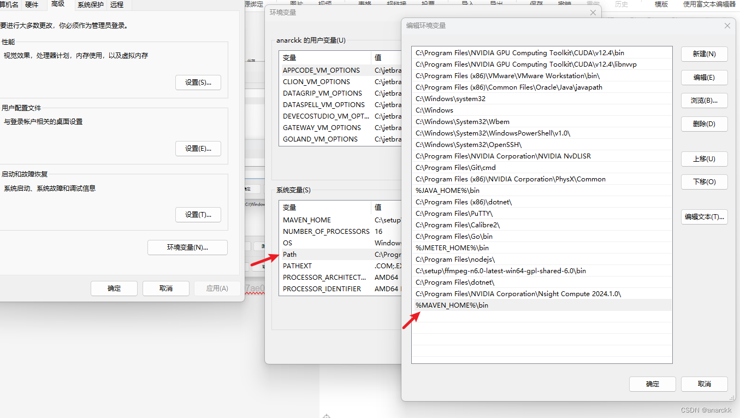Screen dimensions: 740x418
Task: Select MAVEN_HOME in system variables list
Action: click(340, 220)
